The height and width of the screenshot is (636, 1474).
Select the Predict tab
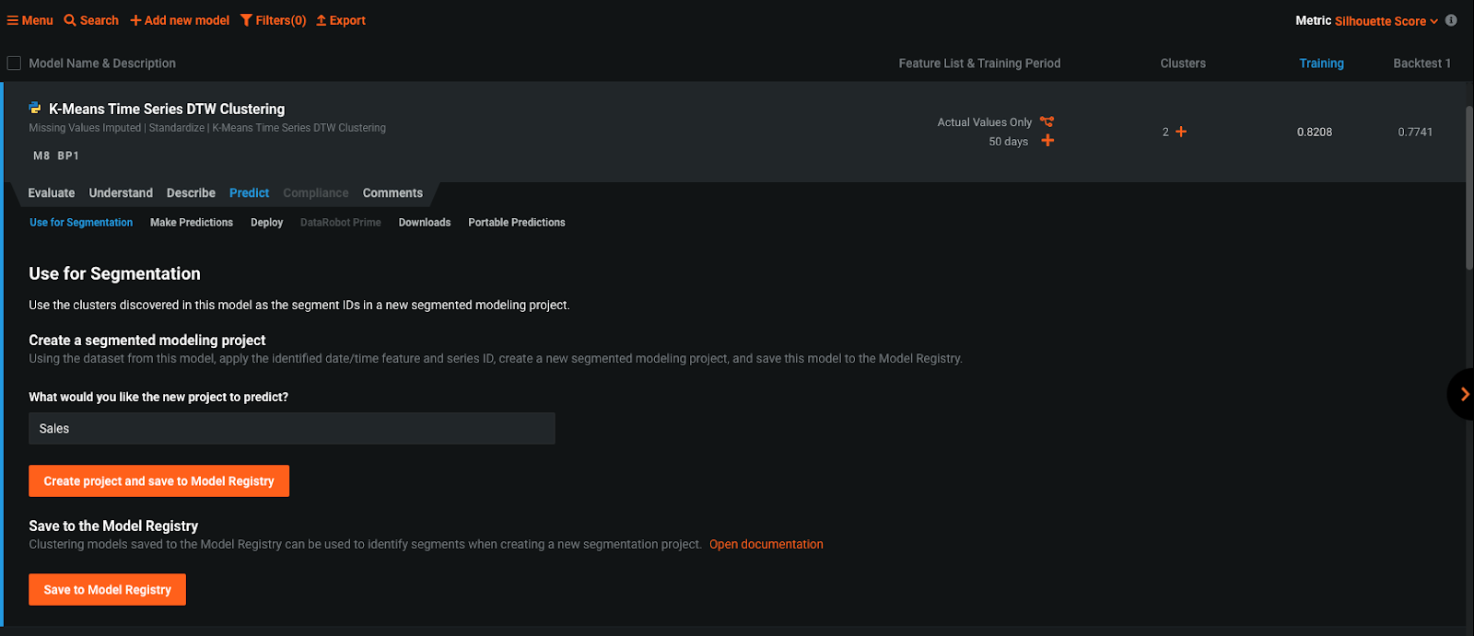pos(249,193)
